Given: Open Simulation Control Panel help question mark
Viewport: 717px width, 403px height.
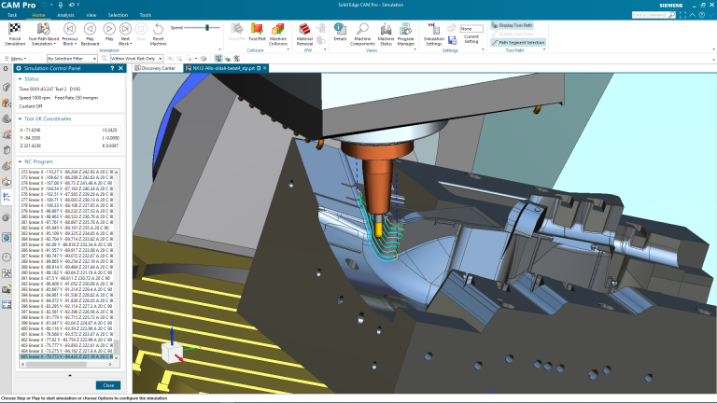Looking at the screenshot, I should click(x=112, y=68).
